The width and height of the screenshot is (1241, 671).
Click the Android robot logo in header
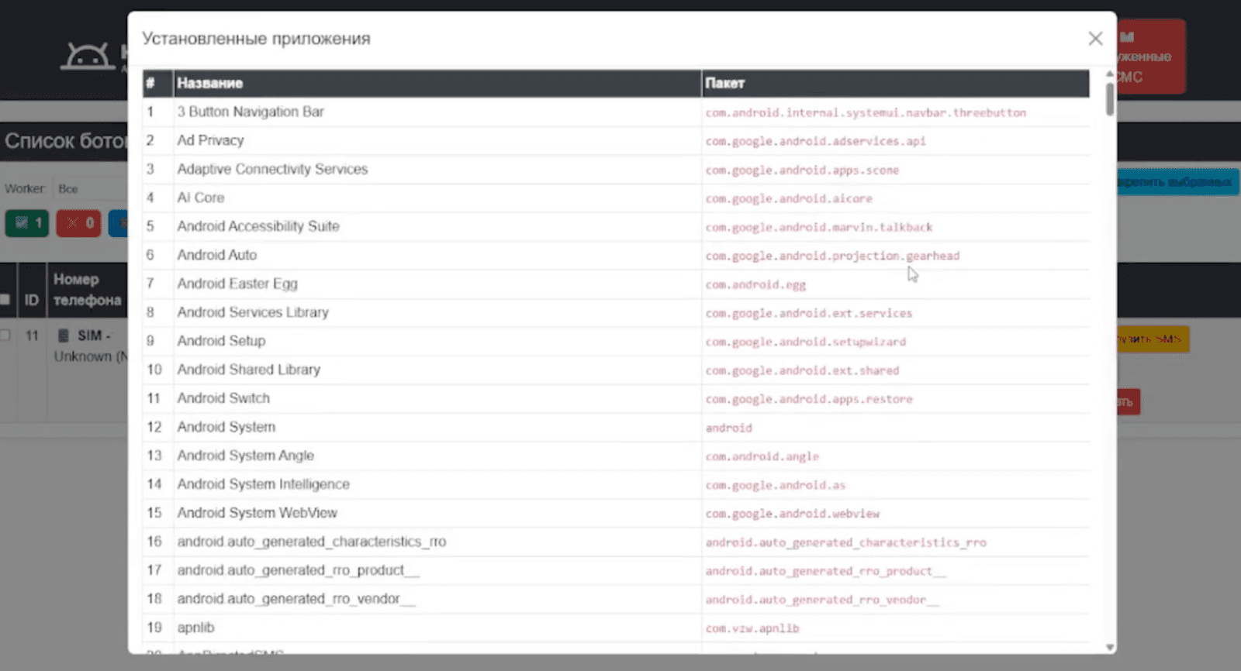[88, 57]
